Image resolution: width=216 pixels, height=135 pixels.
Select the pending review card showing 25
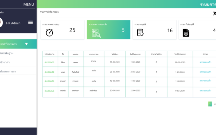pyautogui.click(x=63, y=30)
